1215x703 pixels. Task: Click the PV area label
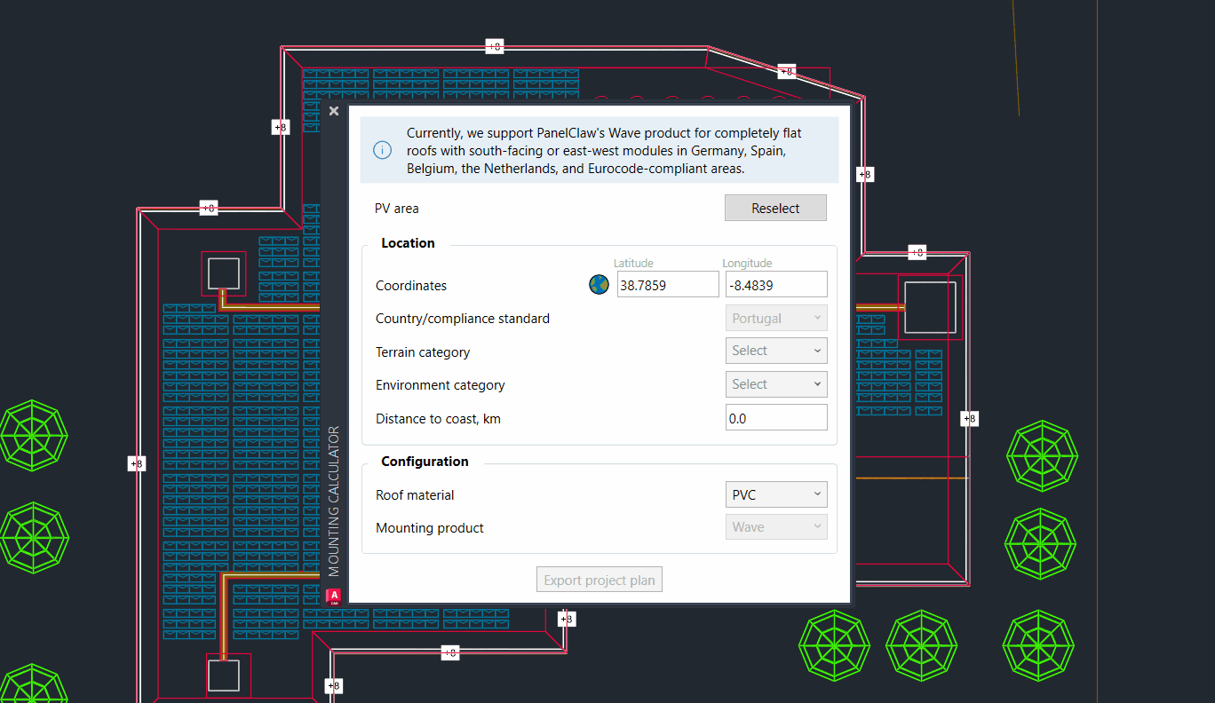click(x=397, y=209)
